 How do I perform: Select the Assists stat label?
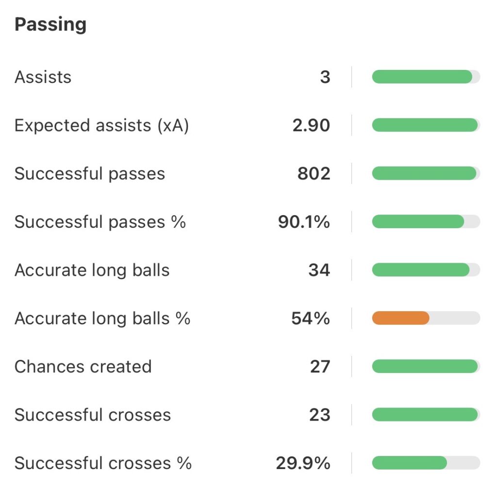(x=43, y=77)
